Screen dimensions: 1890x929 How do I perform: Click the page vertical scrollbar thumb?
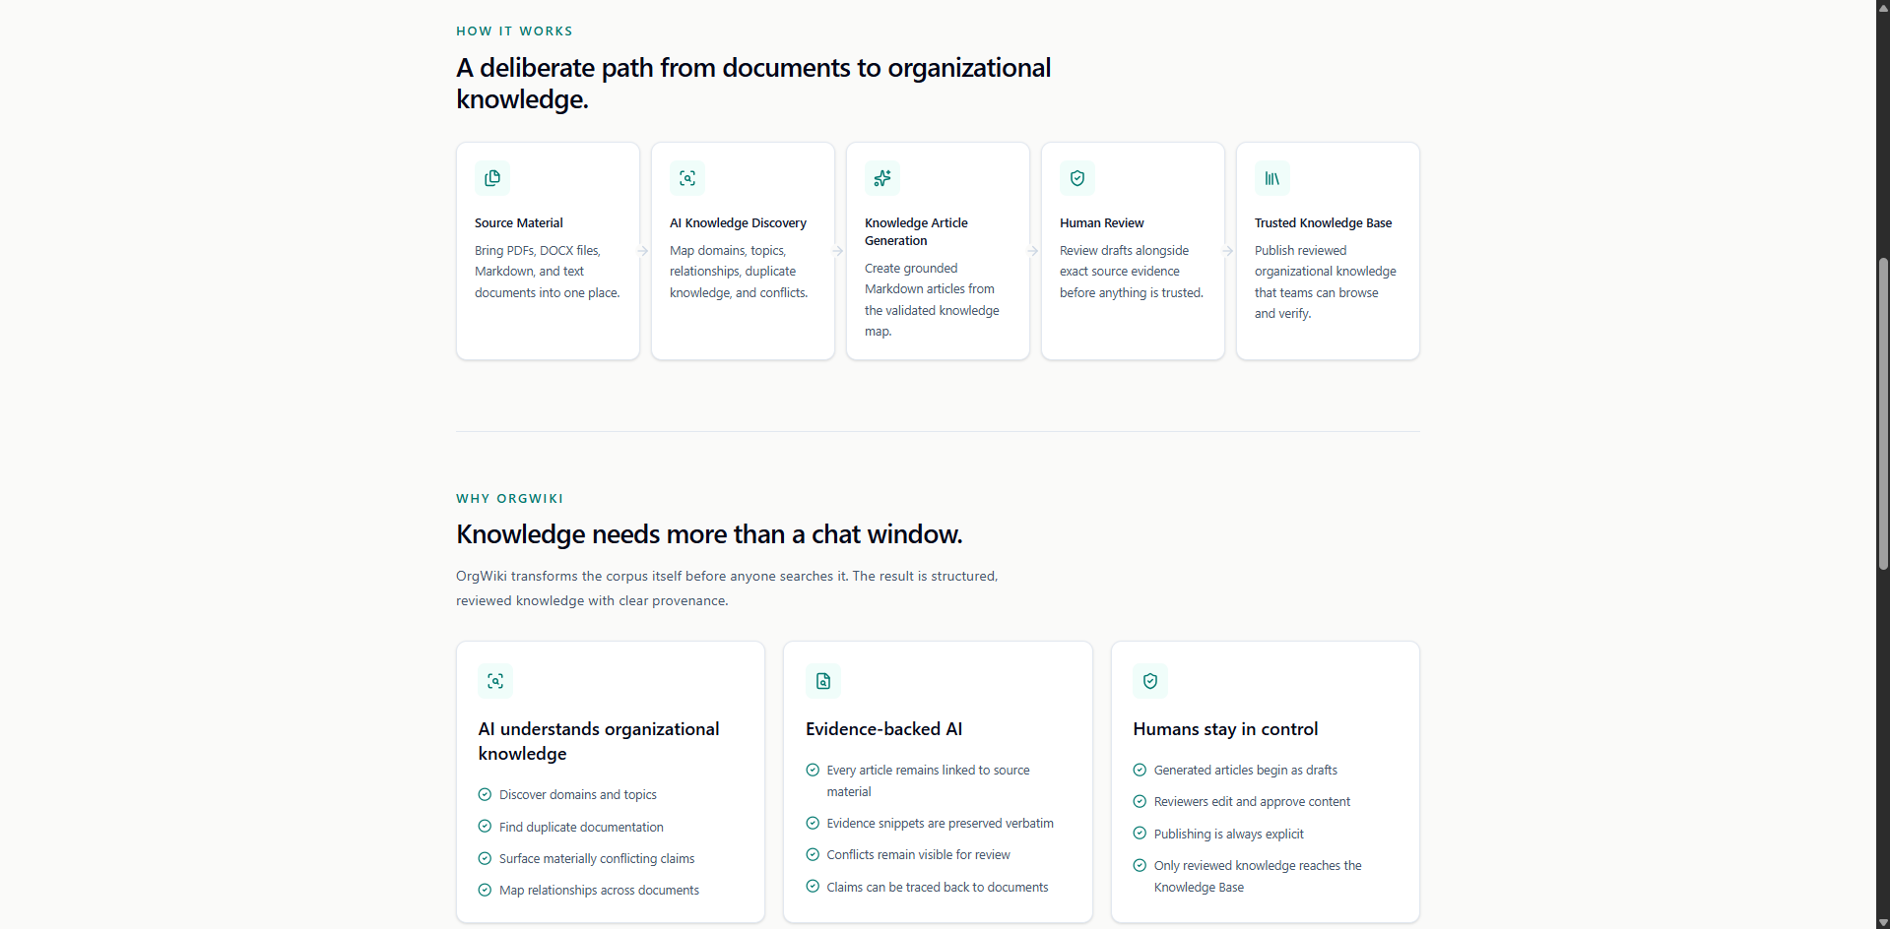tap(1883, 413)
